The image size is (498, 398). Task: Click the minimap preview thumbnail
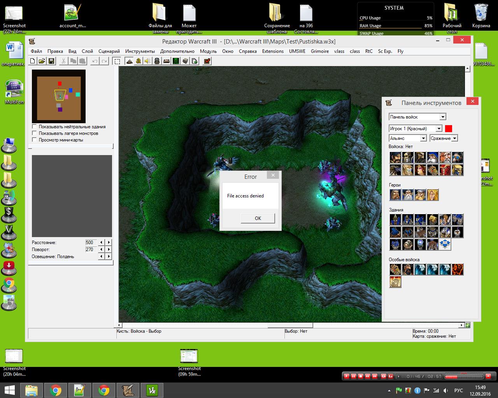pyautogui.click(x=59, y=96)
